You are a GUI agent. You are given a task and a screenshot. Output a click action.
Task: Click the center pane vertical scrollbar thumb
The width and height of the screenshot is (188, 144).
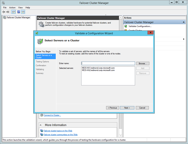pyautogui.click(x=121, y=74)
